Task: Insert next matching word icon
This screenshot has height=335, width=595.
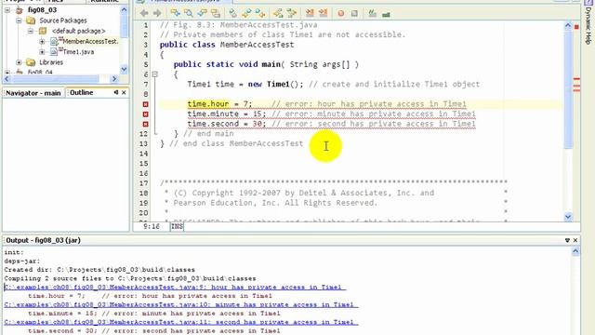Action: point(291,13)
